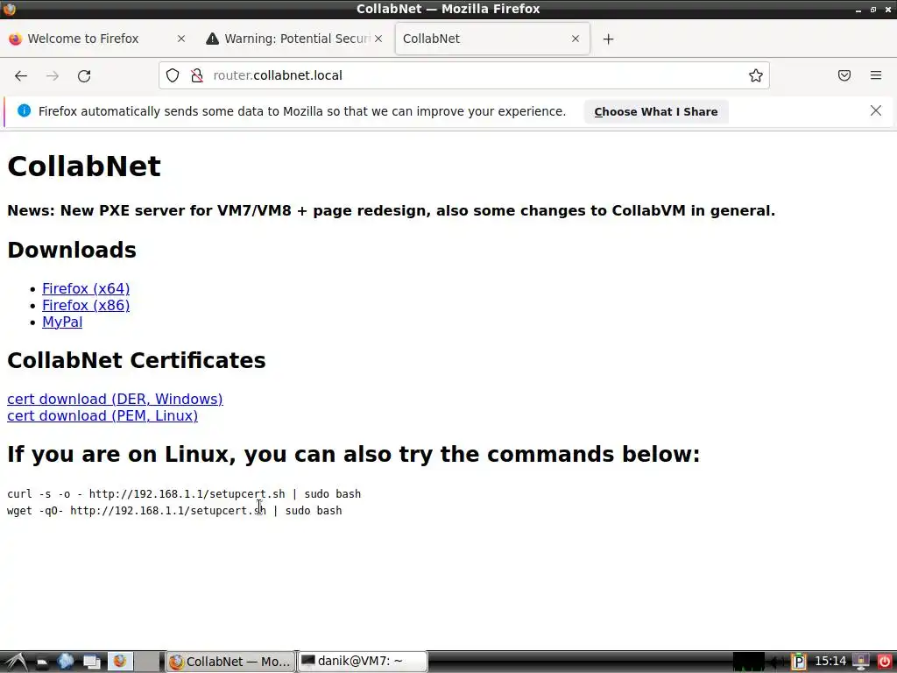Bookmark this page with the star
Screen dimensions: 897x673
coord(756,75)
